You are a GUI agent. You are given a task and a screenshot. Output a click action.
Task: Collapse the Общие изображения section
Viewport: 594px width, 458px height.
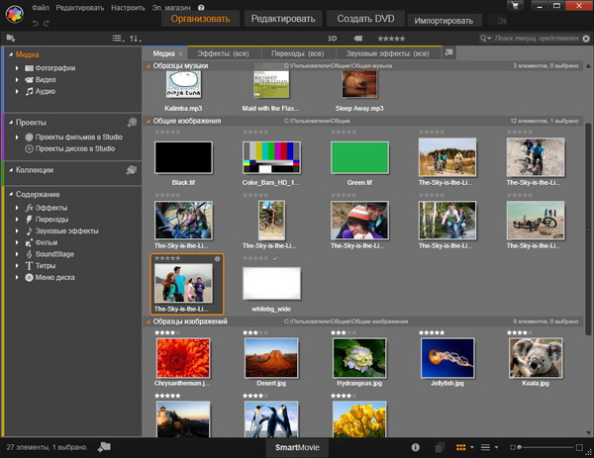click(148, 121)
